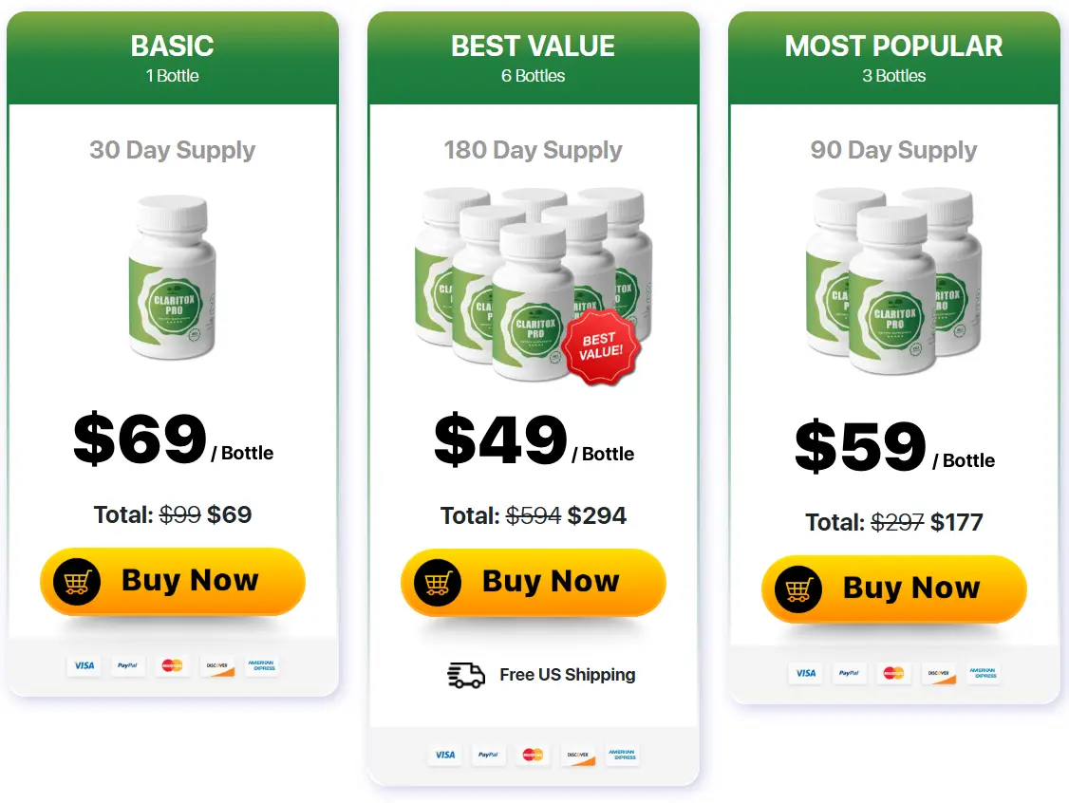
Task: Click Buy Now in the Best Value plan
Action: tap(534, 581)
